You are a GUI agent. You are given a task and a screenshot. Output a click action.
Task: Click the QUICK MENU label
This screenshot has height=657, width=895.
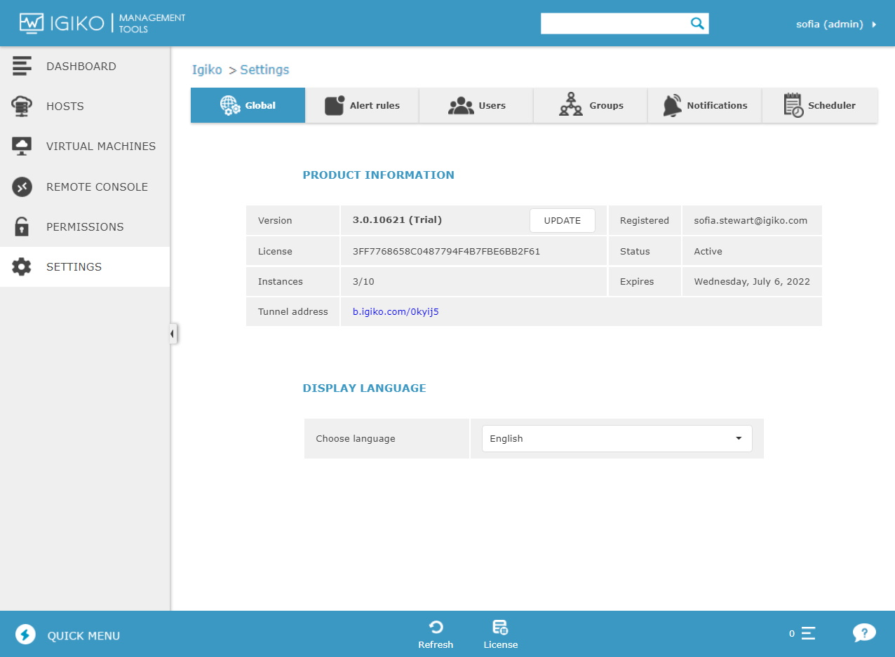tap(83, 636)
